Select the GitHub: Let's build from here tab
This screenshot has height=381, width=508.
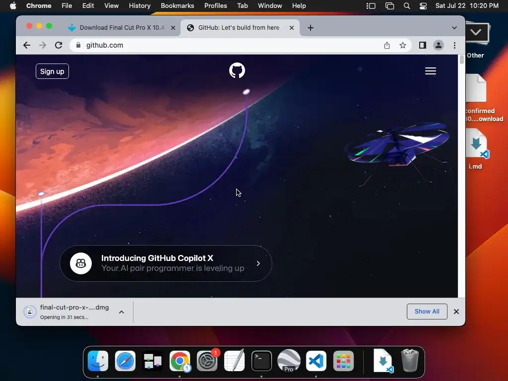[239, 28]
